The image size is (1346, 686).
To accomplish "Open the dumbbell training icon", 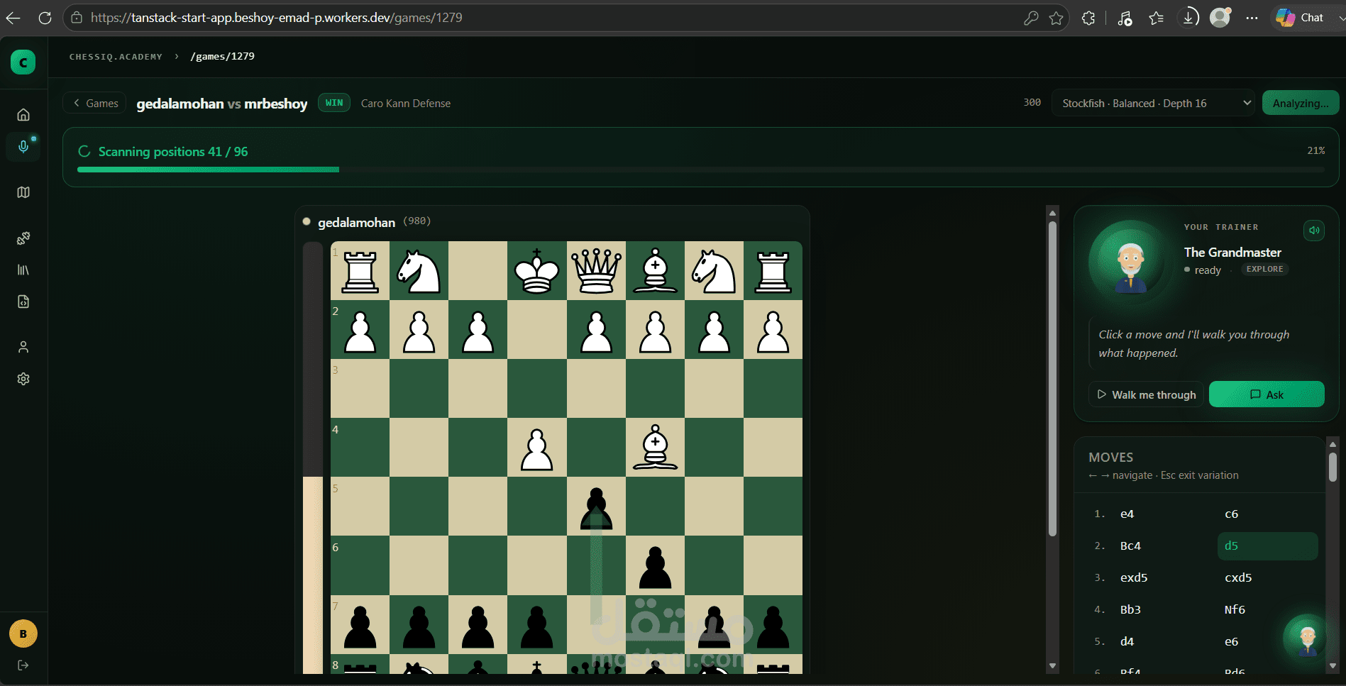I will [x=23, y=238].
